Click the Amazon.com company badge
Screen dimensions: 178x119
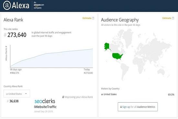(39, 5)
